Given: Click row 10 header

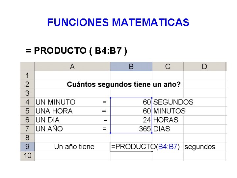Looking at the screenshot, I should tap(27, 155).
